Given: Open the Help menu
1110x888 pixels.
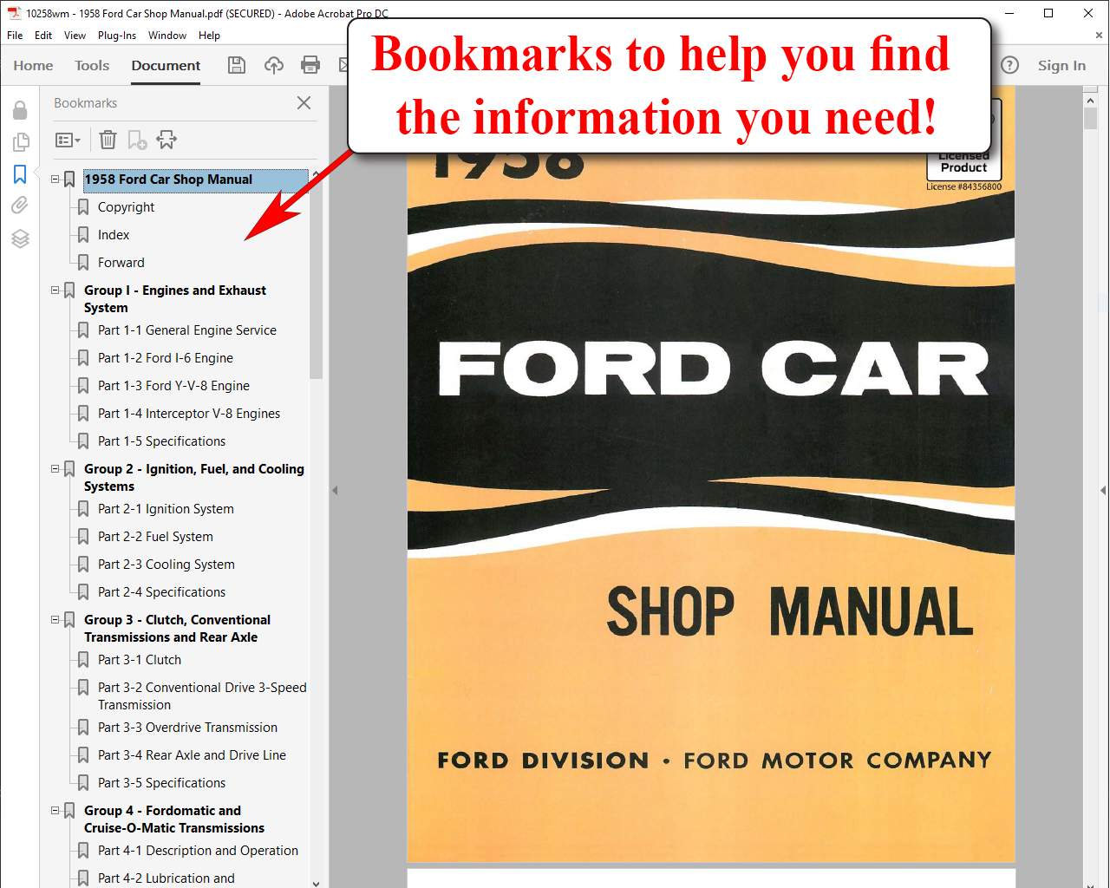Looking at the screenshot, I should pyautogui.click(x=209, y=36).
